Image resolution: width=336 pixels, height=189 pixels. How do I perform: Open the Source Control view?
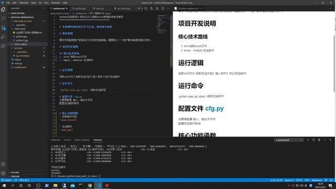[3, 28]
